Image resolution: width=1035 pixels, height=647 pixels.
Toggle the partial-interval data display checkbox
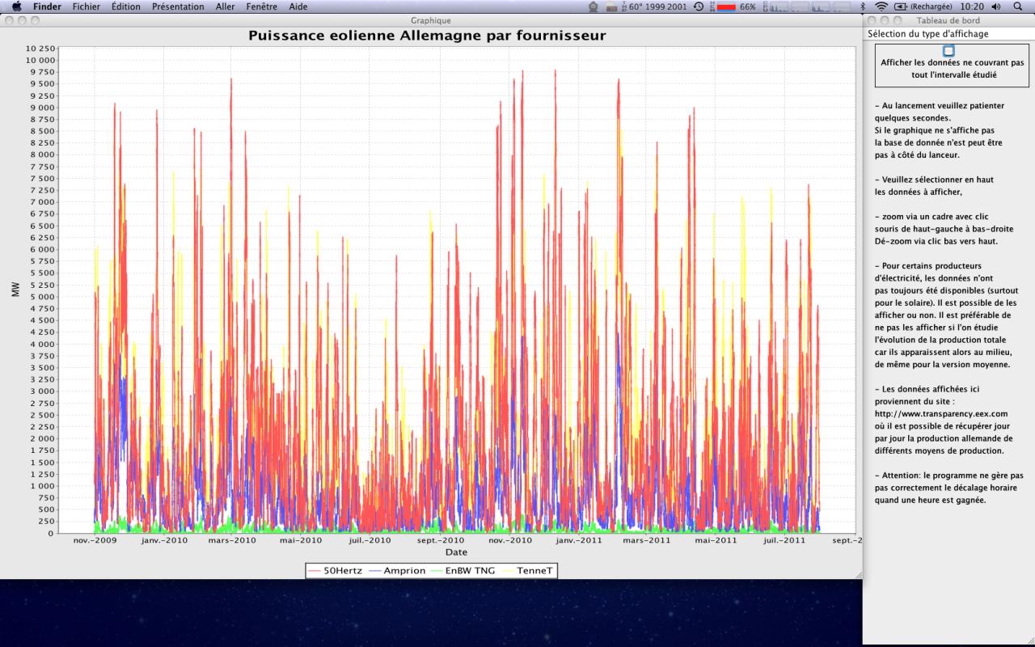pos(948,50)
